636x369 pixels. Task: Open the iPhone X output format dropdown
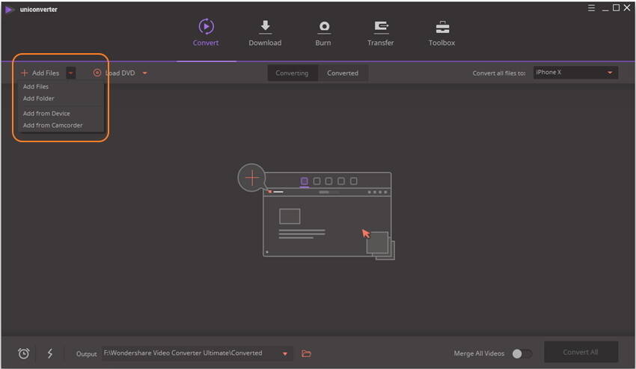575,73
